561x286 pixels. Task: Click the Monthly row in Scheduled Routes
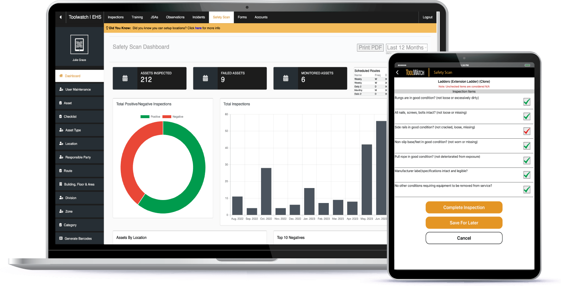click(370, 90)
